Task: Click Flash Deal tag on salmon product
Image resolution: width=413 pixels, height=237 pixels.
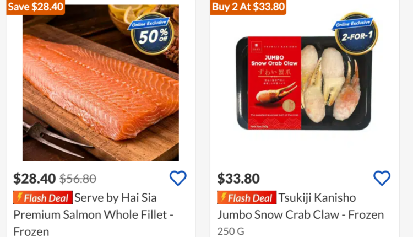Action: pos(43,197)
